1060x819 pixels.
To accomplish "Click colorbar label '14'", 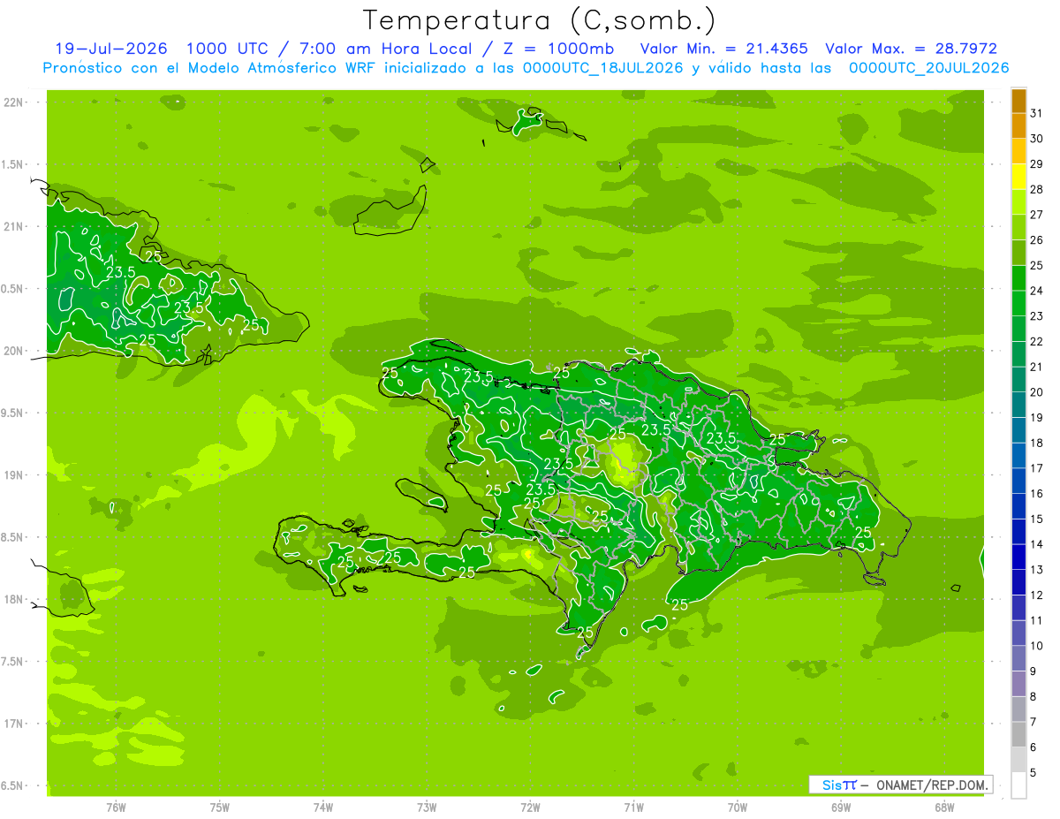I will point(1036,544).
